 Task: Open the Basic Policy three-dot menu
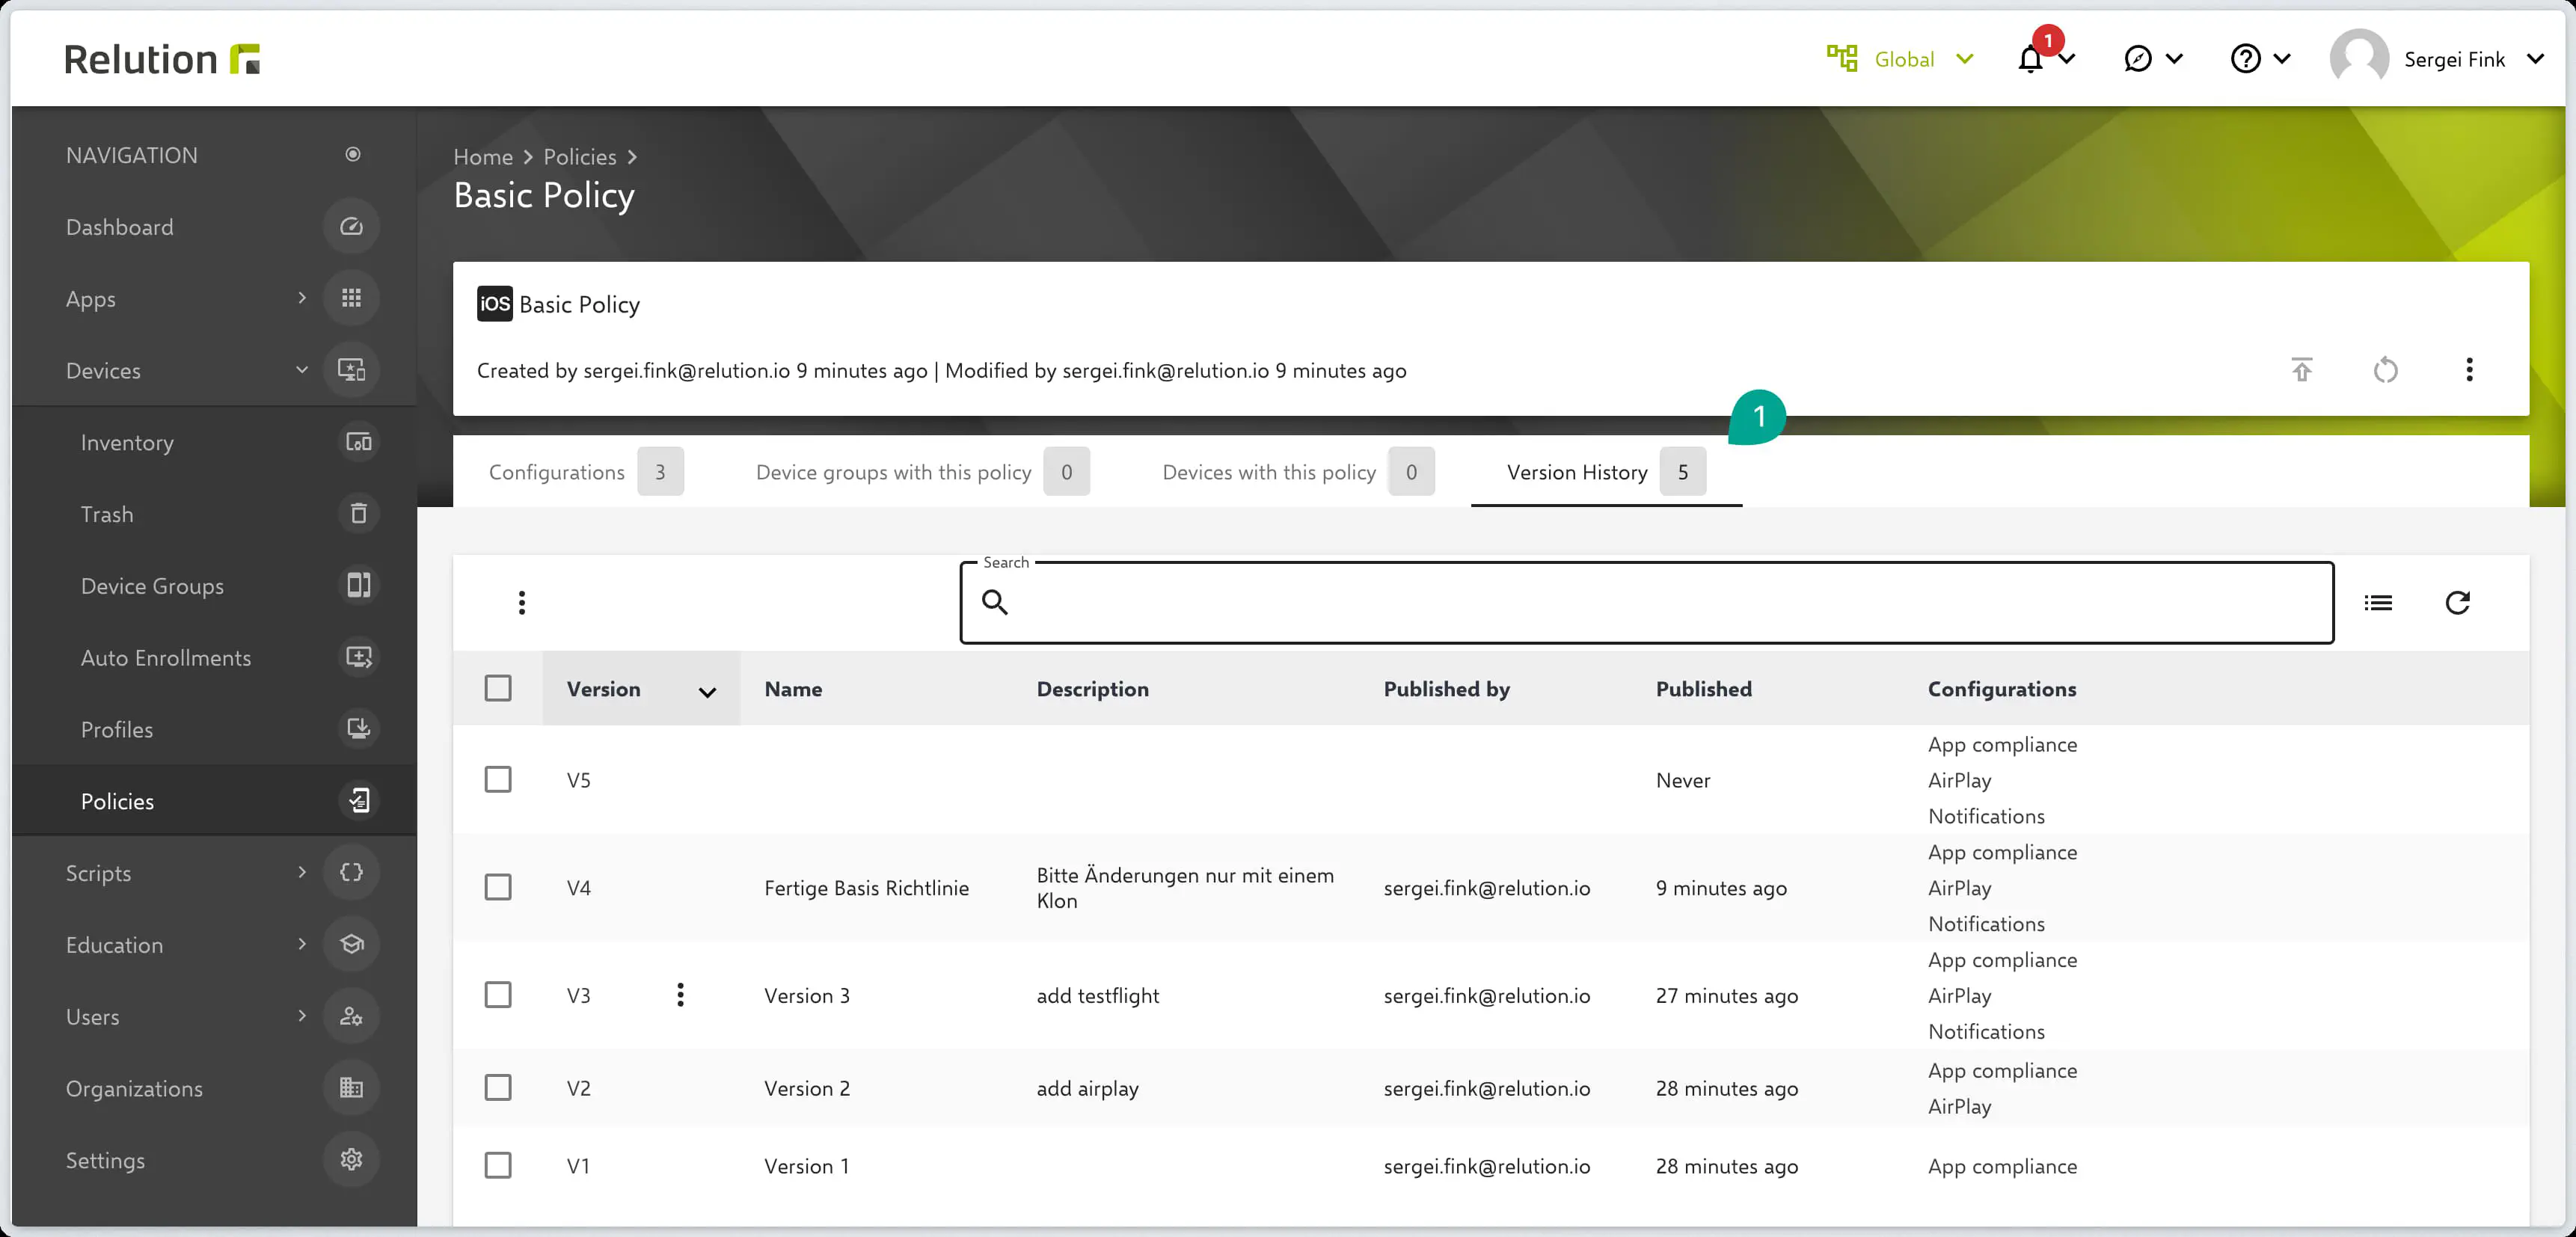[x=2469, y=370]
